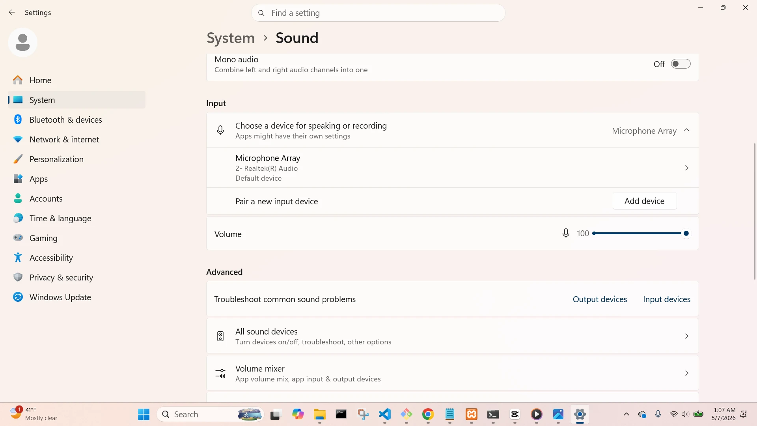This screenshot has height=426, width=757.
Task: Open the Command Prompt taskbar icon
Action: point(341,414)
